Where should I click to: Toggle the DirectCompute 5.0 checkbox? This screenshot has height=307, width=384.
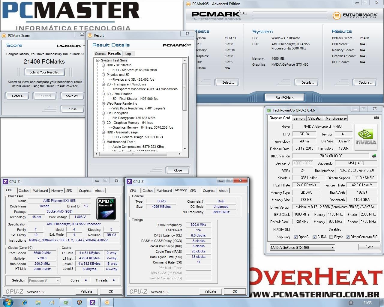(x=348, y=237)
